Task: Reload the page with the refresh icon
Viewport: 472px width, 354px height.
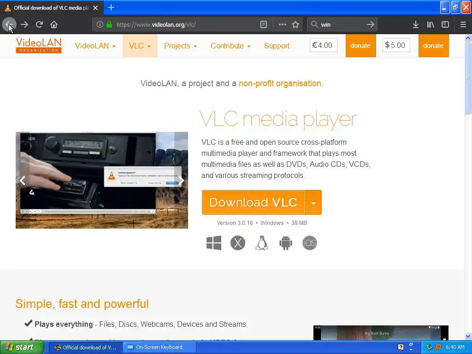Action: point(39,24)
